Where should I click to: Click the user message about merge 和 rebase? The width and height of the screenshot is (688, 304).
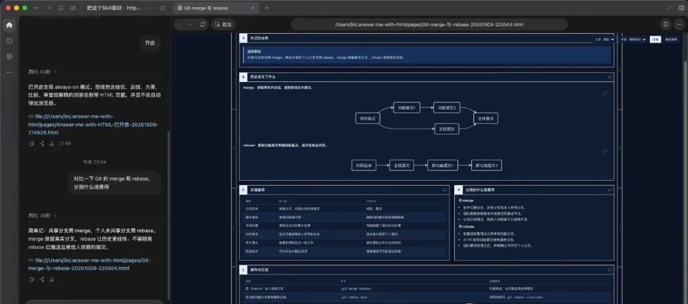click(x=115, y=183)
